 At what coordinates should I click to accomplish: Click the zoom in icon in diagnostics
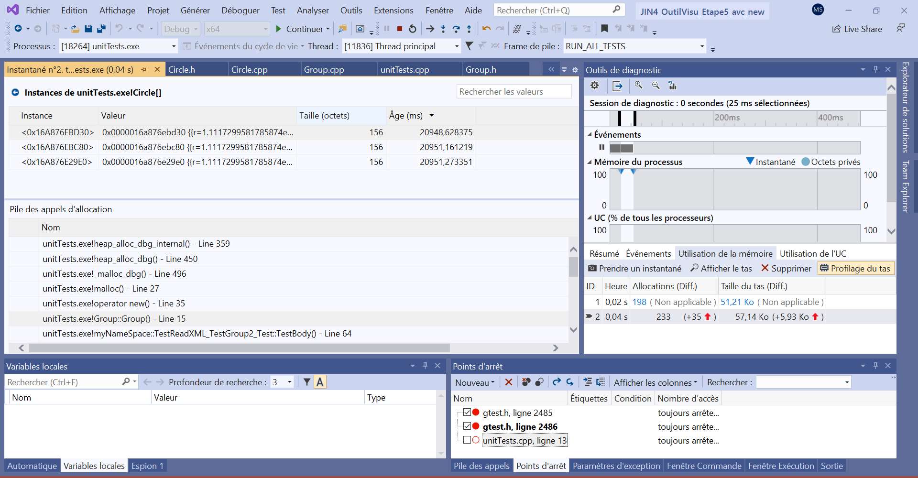coord(639,86)
